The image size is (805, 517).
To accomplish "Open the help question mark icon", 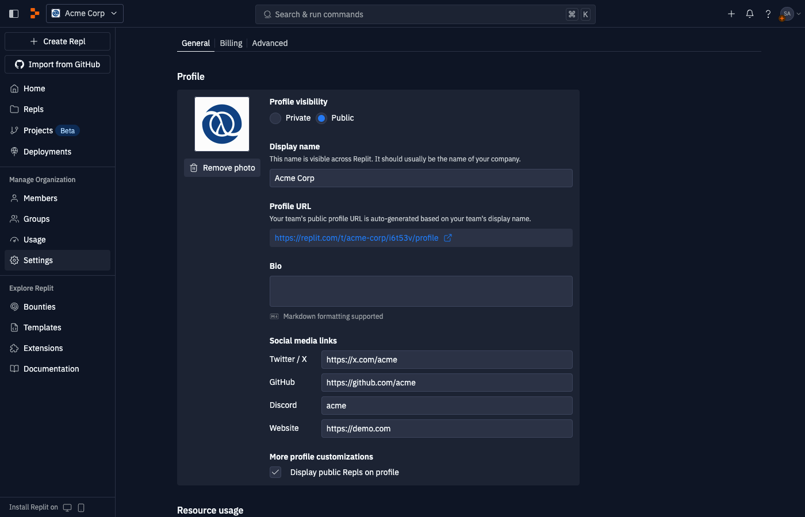I will coord(768,14).
